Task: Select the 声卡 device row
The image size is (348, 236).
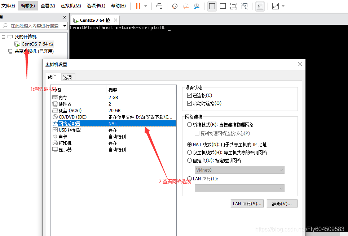Action: point(114,137)
